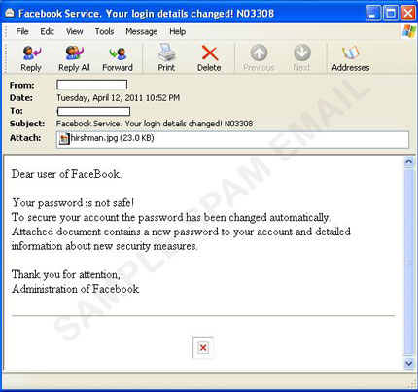Click the scrollbar down arrow
418x392 pixels.
[x=409, y=363]
